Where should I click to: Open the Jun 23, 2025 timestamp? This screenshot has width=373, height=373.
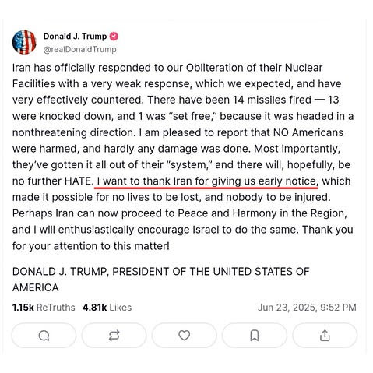tap(307, 308)
